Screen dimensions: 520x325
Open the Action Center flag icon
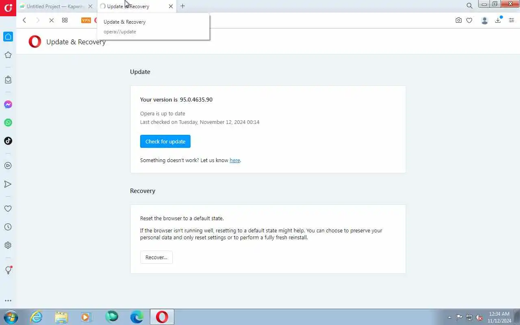pyautogui.click(x=459, y=317)
